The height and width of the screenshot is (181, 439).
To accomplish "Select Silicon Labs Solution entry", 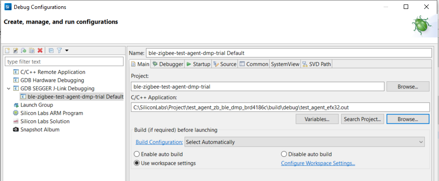I will (x=45, y=121).
